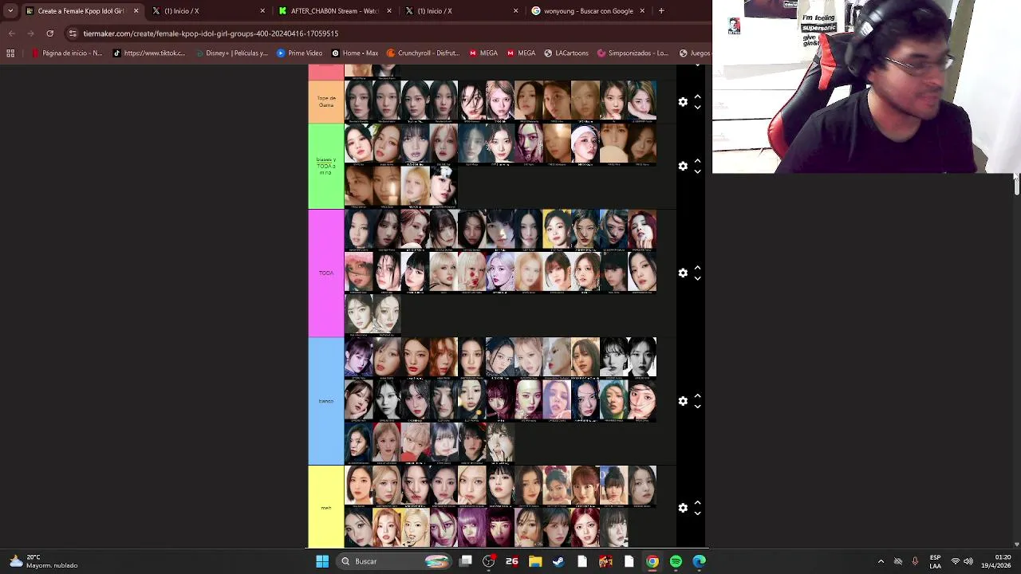The image size is (1021, 574).
Task: View site information icon in address bar
Action: point(73,33)
